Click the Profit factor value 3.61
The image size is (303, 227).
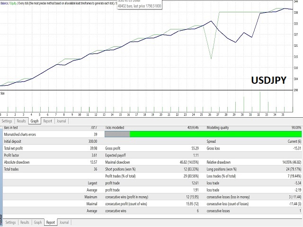point(94,155)
